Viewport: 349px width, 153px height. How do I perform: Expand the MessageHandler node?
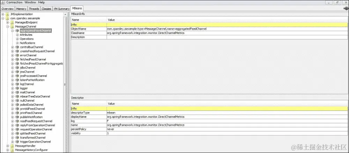8,146
